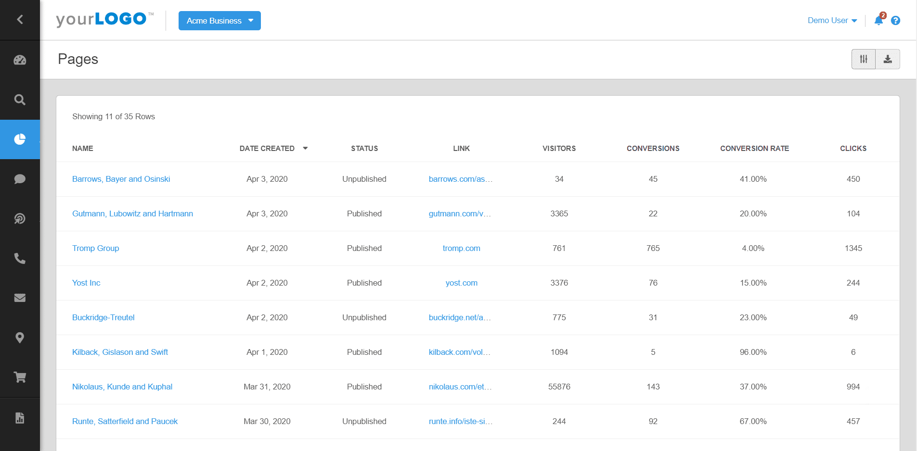Sort by the CLICKS column header

pyautogui.click(x=853, y=149)
